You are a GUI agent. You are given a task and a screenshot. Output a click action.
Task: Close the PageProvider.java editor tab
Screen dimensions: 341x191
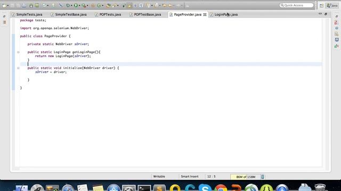pyautogui.click(x=205, y=14)
